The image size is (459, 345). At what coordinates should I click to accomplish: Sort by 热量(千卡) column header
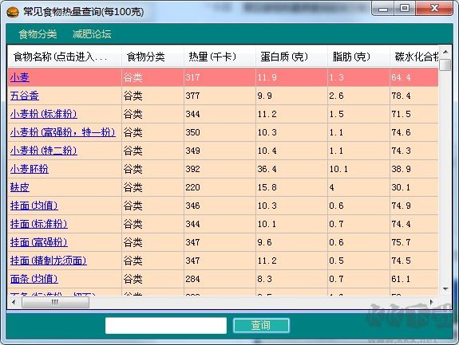tap(220, 57)
